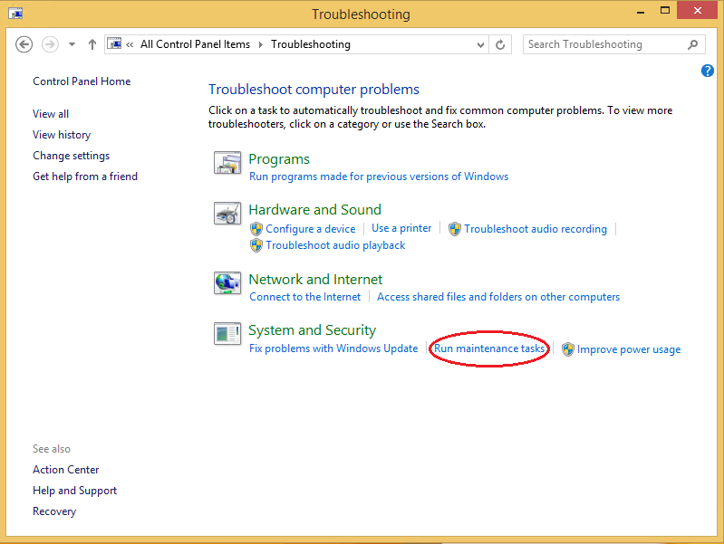Open the System and Security category
The width and height of the screenshot is (724, 544).
point(312,330)
